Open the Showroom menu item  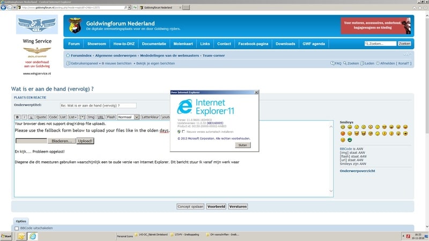point(97,44)
